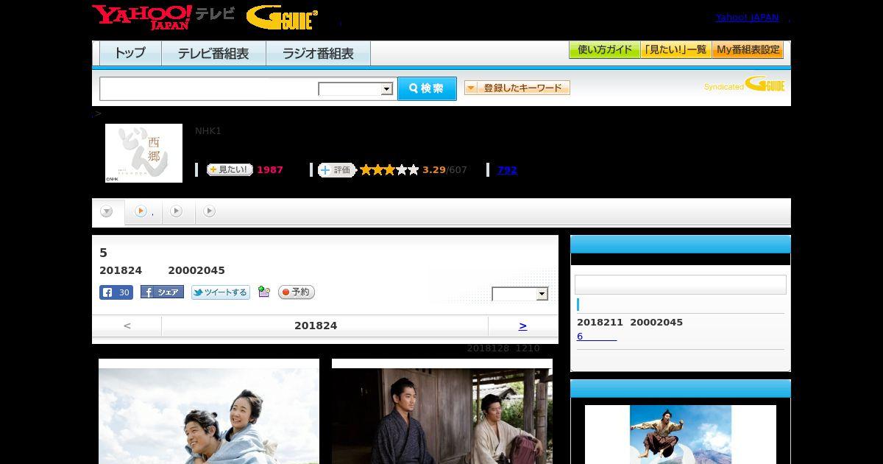Viewport: 883px width, 464px height.
Task: Click the star rating display
Action: (389, 170)
